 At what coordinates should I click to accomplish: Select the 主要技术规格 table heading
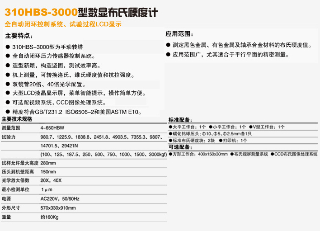pyautogui.click(x=17, y=119)
